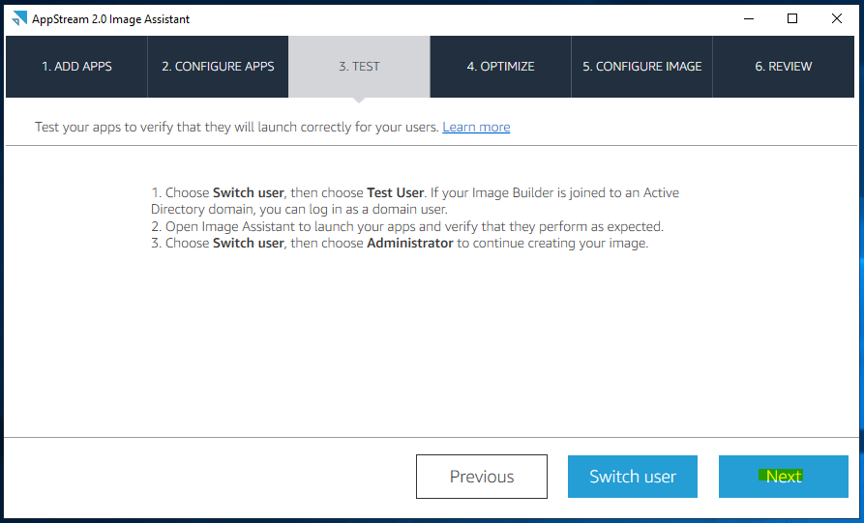Close the Image Assistant window
Screen dimensions: 864x523
pos(837,18)
